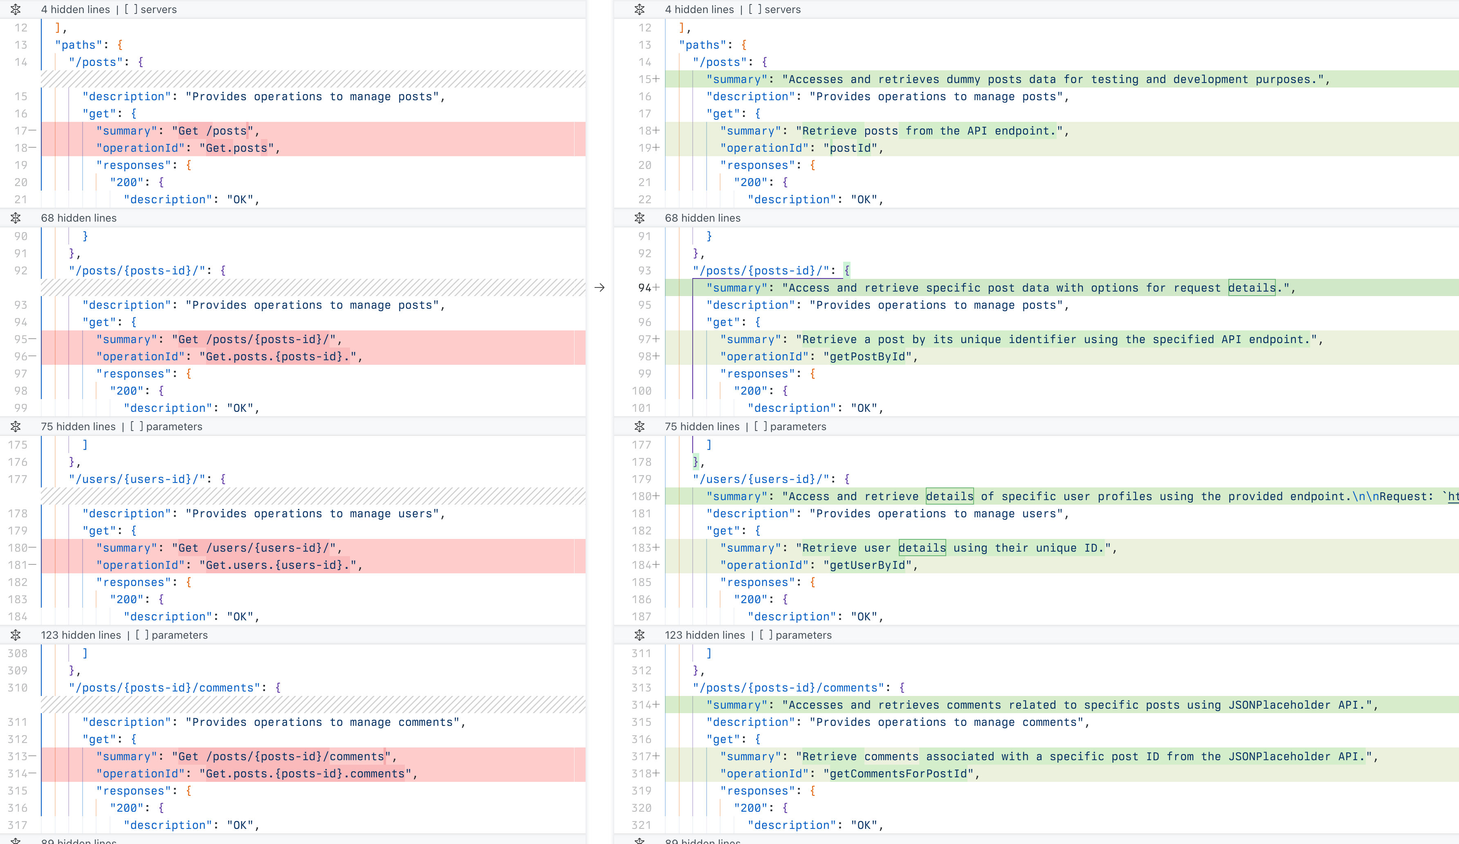Expand the 68 hidden lines icon in left pane
1459x844 pixels.
[16, 218]
